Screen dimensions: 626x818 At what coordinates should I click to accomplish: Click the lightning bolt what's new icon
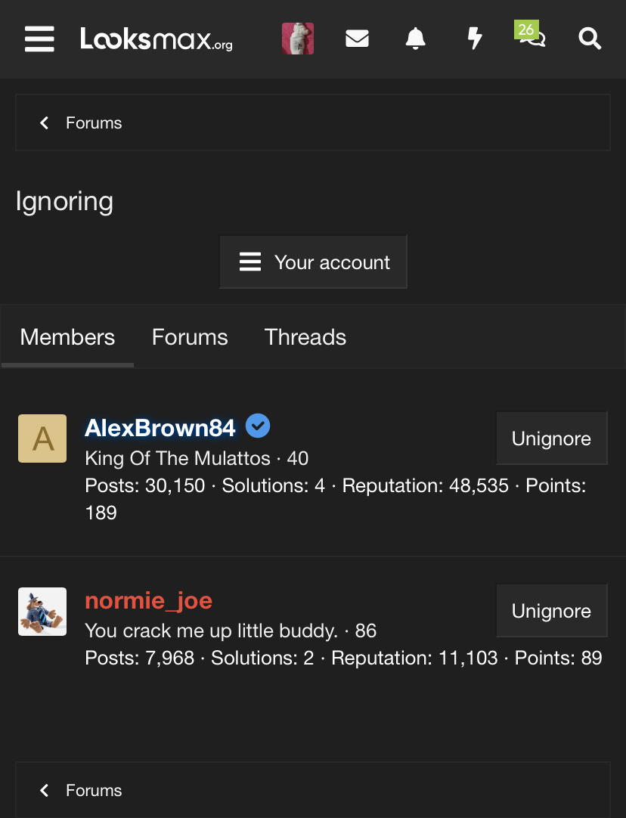click(x=474, y=39)
